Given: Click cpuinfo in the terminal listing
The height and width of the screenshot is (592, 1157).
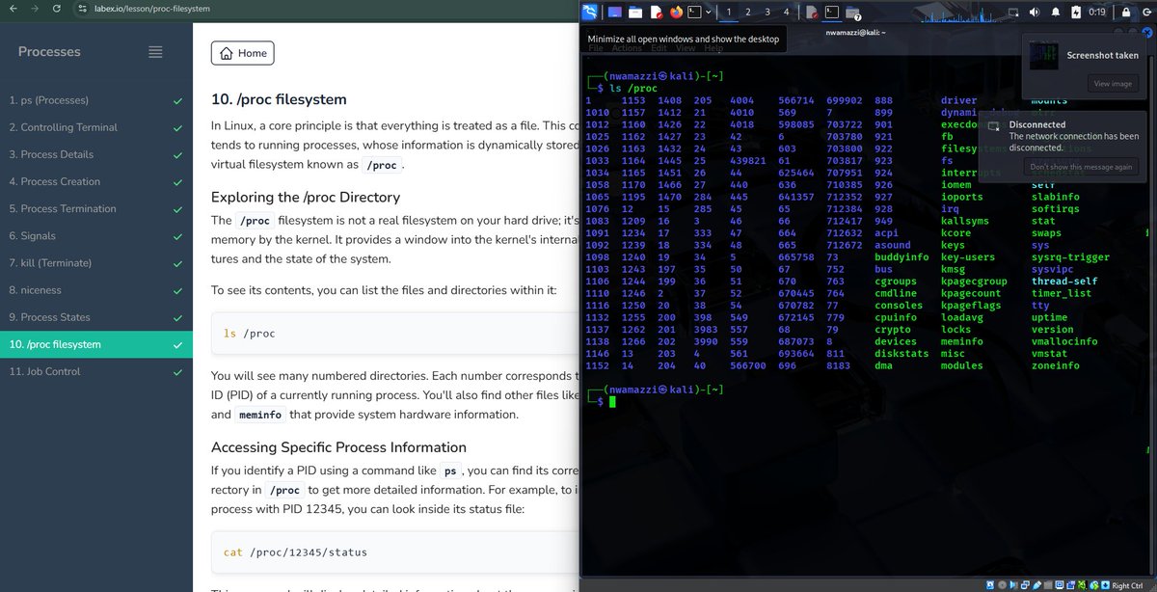Looking at the screenshot, I should [896, 317].
